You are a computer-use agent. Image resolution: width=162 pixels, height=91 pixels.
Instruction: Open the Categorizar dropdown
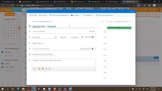pos(89,15)
